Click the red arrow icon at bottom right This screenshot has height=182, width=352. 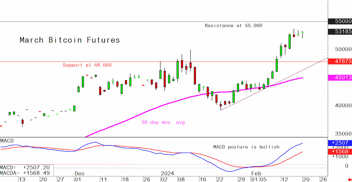349,179
